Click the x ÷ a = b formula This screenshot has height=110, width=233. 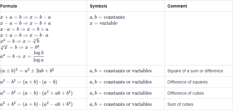point(24,35)
